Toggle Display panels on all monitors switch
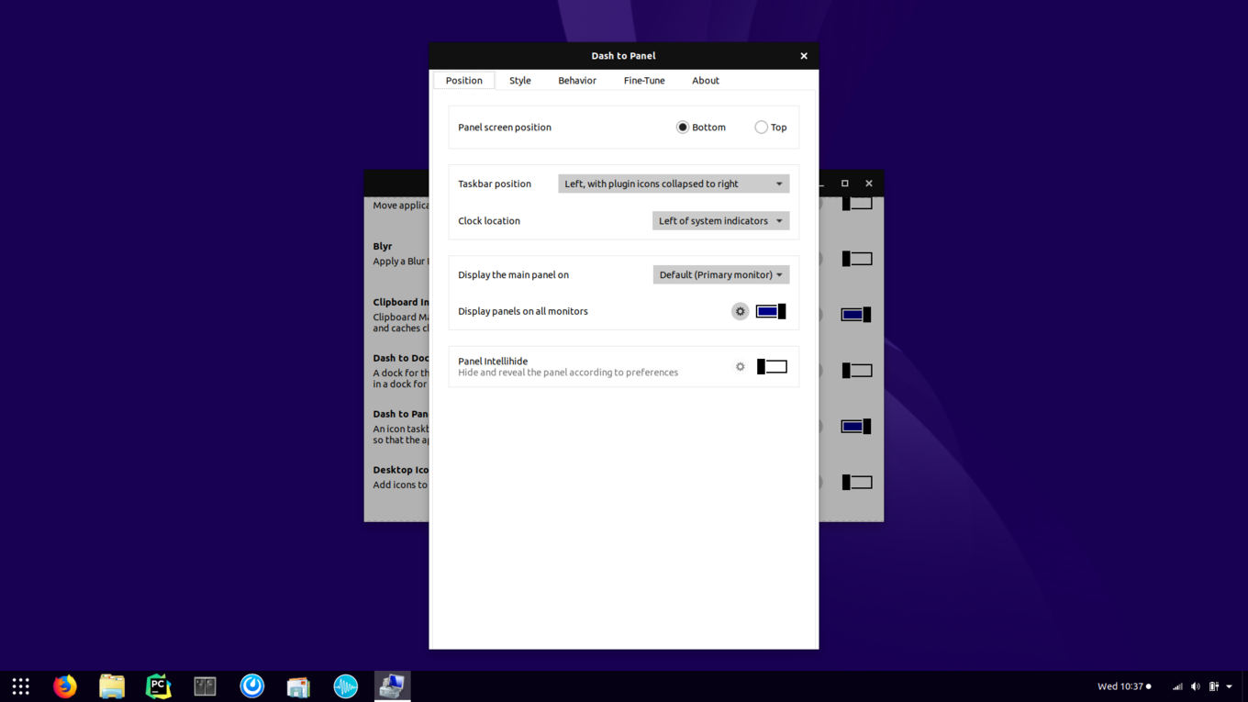Viewport: 1248px width, 702px height. pos(771,311)
